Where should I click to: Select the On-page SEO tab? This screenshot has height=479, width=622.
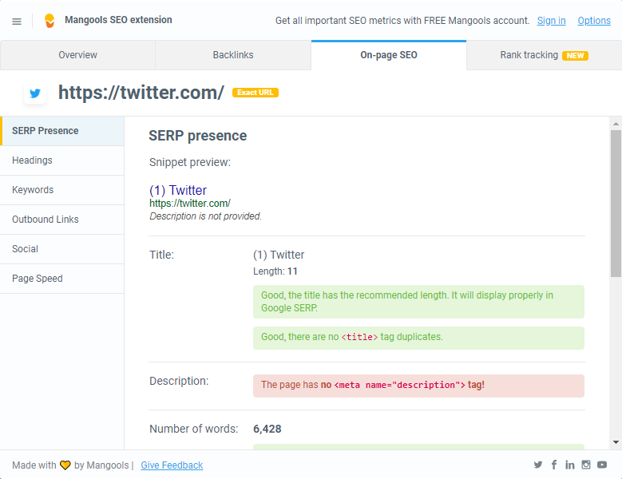(389, 55)
